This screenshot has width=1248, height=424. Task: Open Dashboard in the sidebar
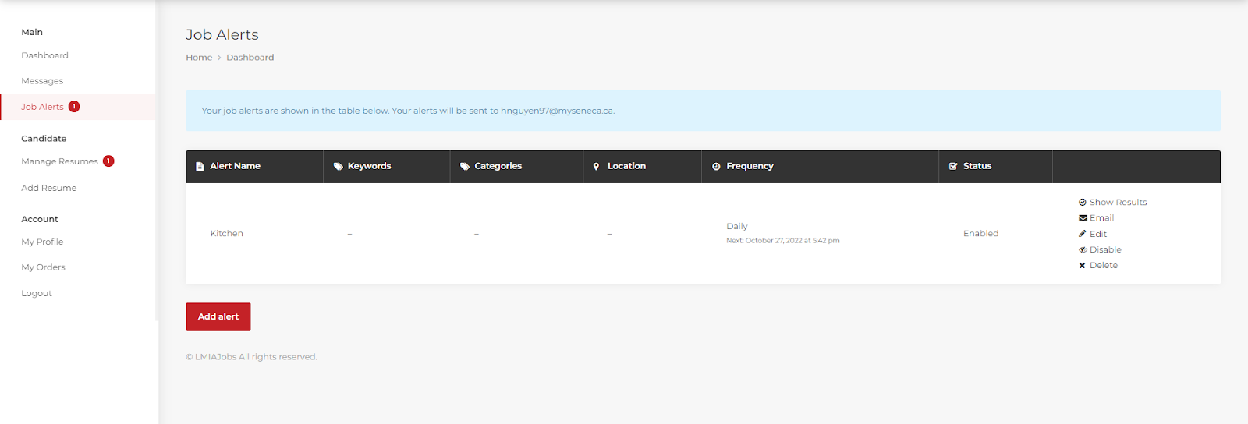coord(44,55)
